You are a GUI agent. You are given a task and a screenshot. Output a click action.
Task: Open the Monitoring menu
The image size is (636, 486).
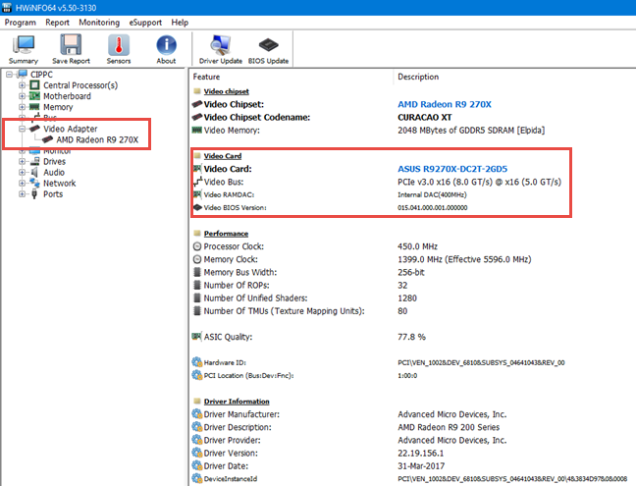point(99,23)
